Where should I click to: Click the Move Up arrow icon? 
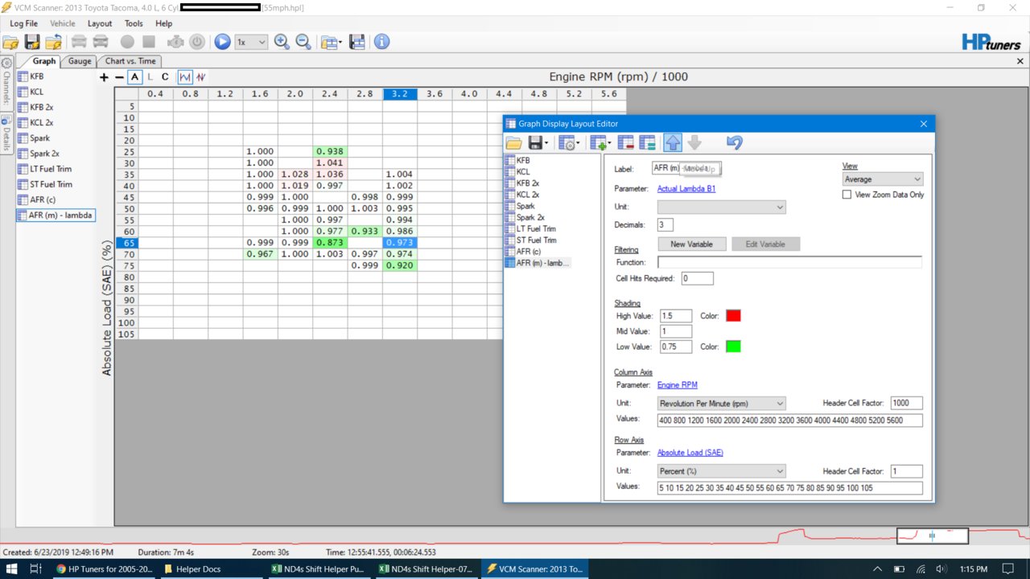[673, 143]
